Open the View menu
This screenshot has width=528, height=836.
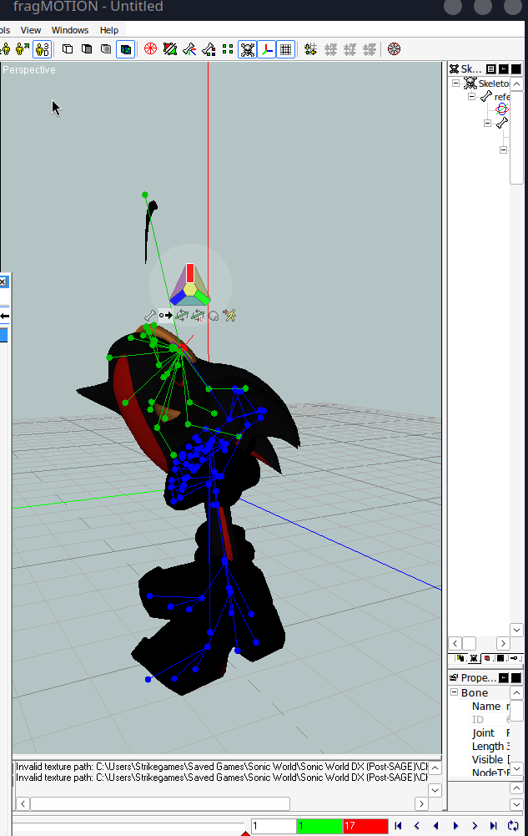click(x=30, y=30)
